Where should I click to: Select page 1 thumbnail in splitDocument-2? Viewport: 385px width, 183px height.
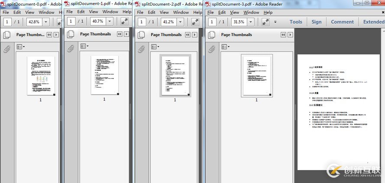(x=175, y=76)
